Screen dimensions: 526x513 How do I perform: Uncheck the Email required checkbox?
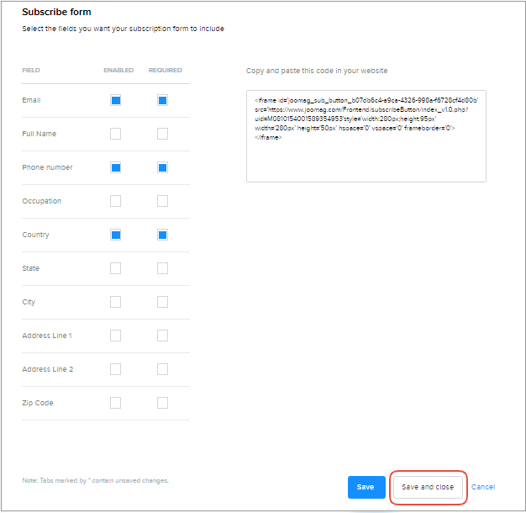tap(162, 100)
